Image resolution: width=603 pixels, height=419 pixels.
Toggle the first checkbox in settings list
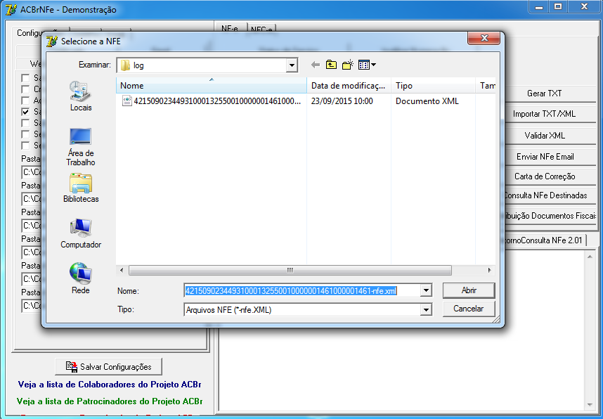click(25, 78)
